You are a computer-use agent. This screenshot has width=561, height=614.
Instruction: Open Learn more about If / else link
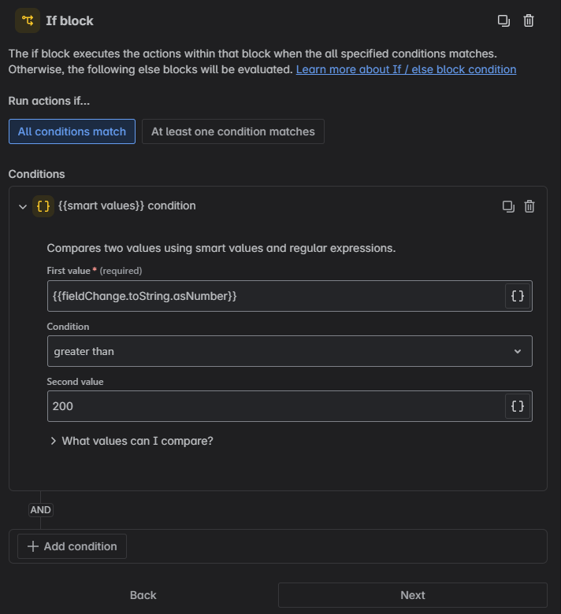[x=406, y=69]
